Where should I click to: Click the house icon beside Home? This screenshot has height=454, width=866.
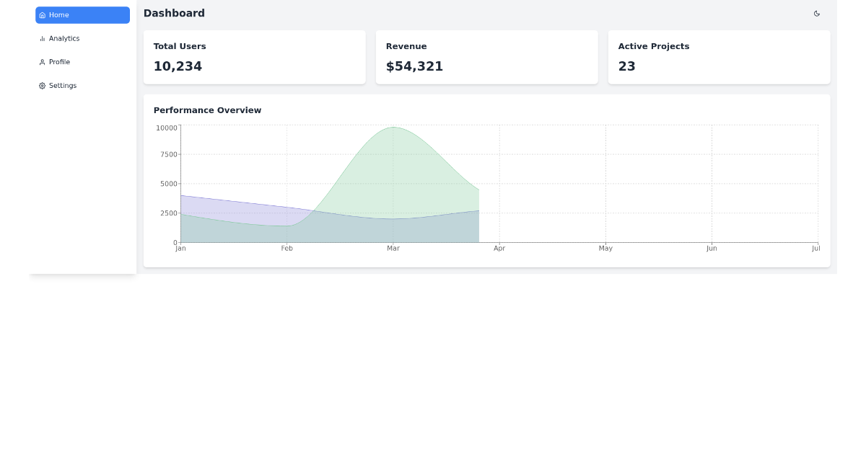point(43,14)
